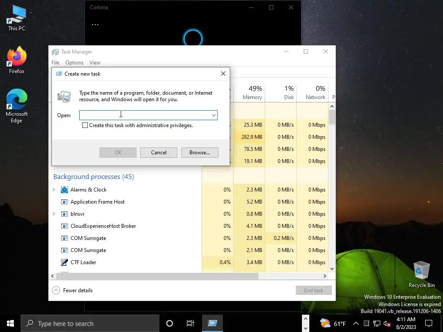This screenshot has height=332, width=443.
Task: Open Microsoft Edge desktop shortcut
Action: (x=16, y=106)
